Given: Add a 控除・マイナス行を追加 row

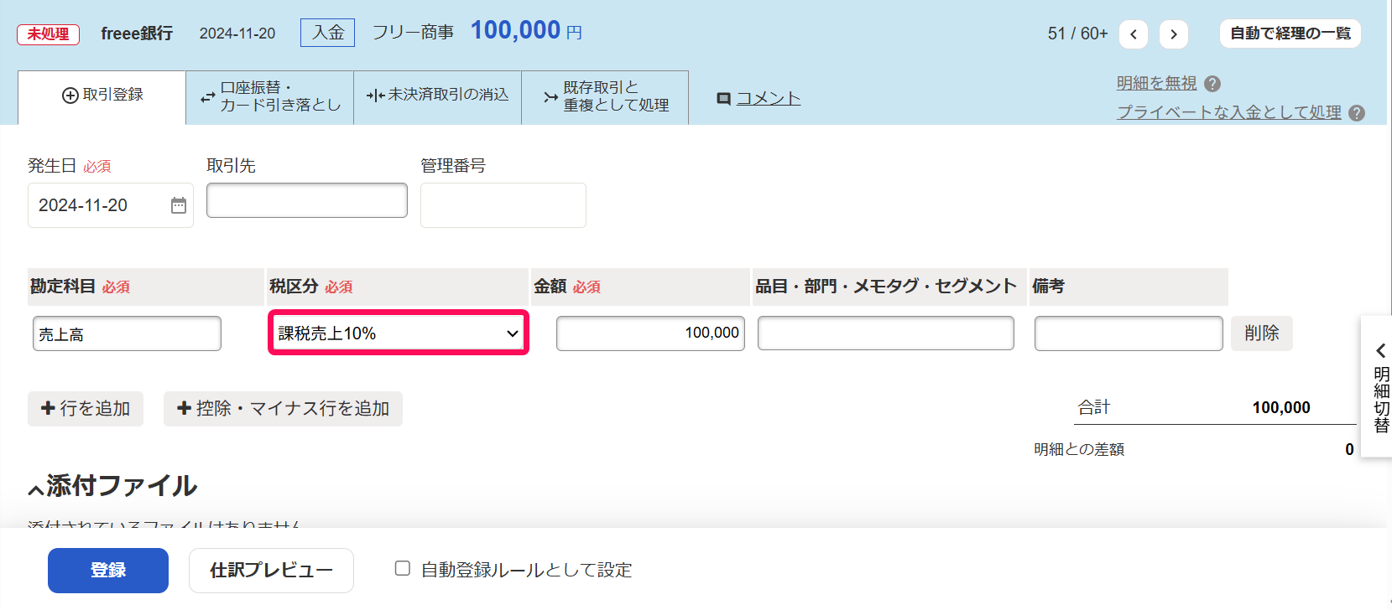Looking at the screenshot, I should pyautogui.click(x=283, y=409).
